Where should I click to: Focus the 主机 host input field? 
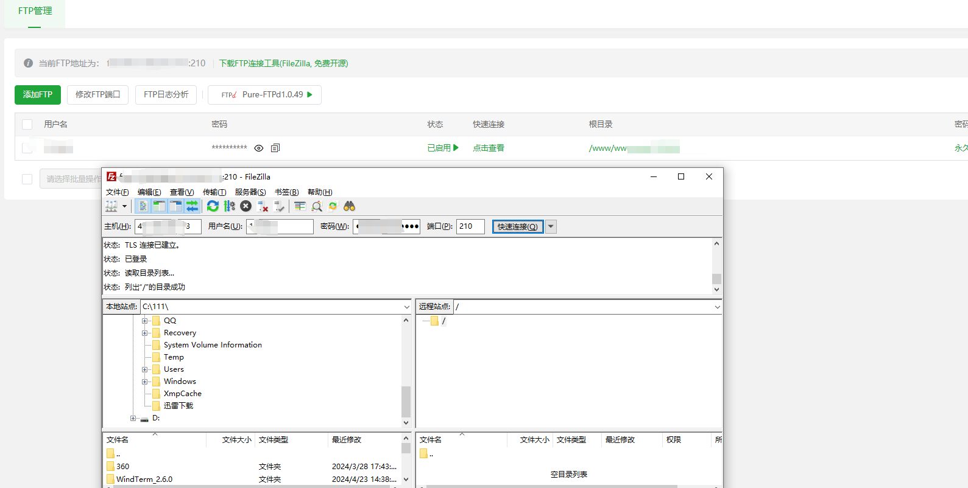[168, 226]
